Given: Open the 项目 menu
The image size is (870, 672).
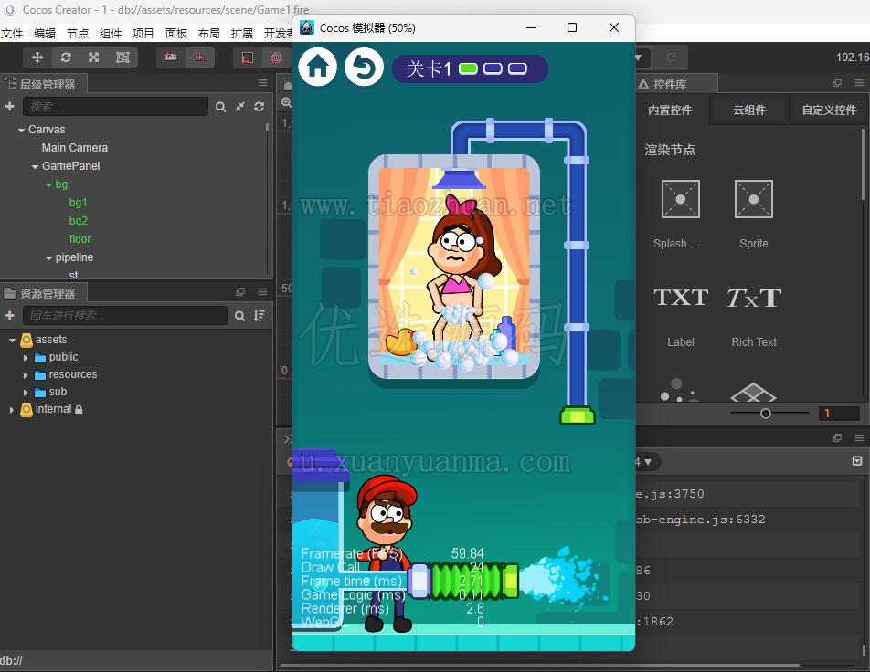Looking at the screenshot, I should pyautogui.click(x=143, y=33).
